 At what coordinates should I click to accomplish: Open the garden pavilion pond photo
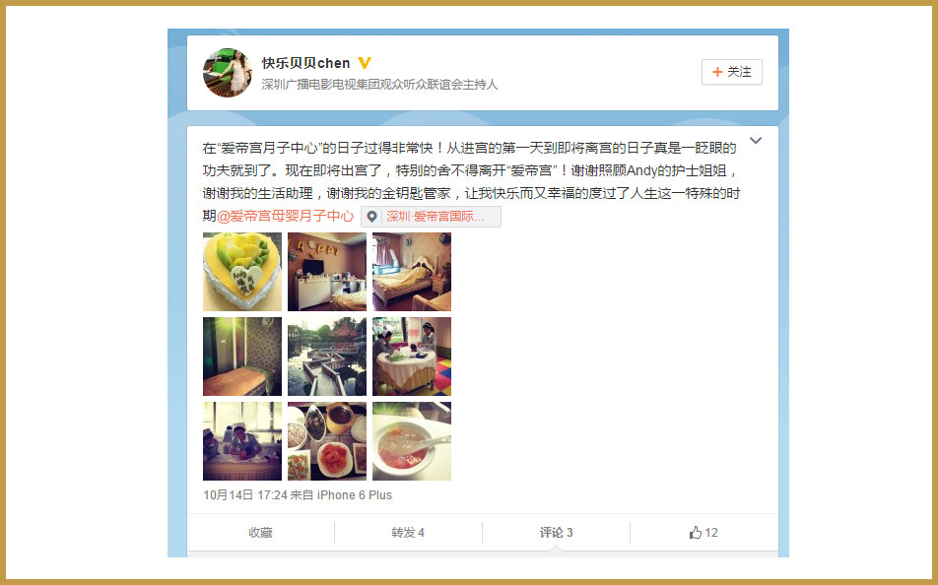point(327,357)
